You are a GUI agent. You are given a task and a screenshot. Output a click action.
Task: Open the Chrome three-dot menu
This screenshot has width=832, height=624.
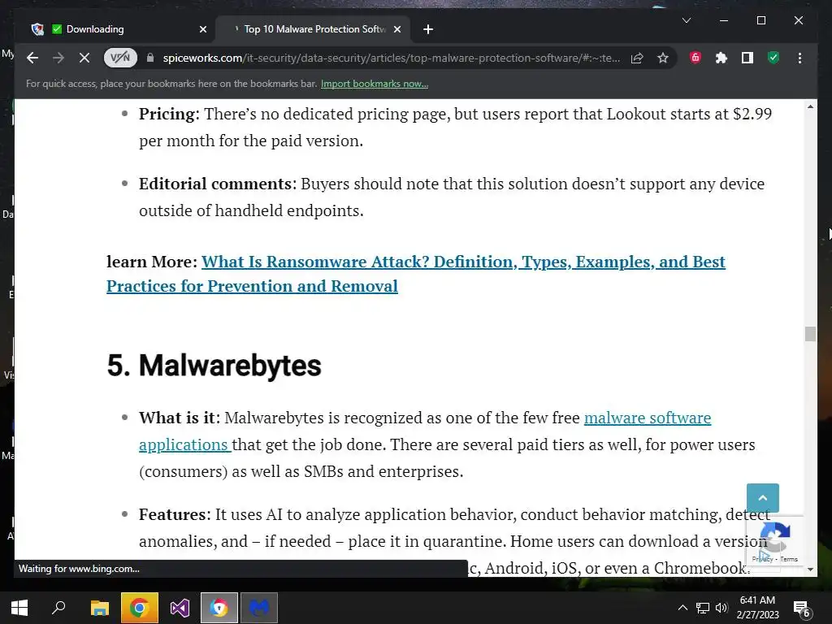[799, 58]
